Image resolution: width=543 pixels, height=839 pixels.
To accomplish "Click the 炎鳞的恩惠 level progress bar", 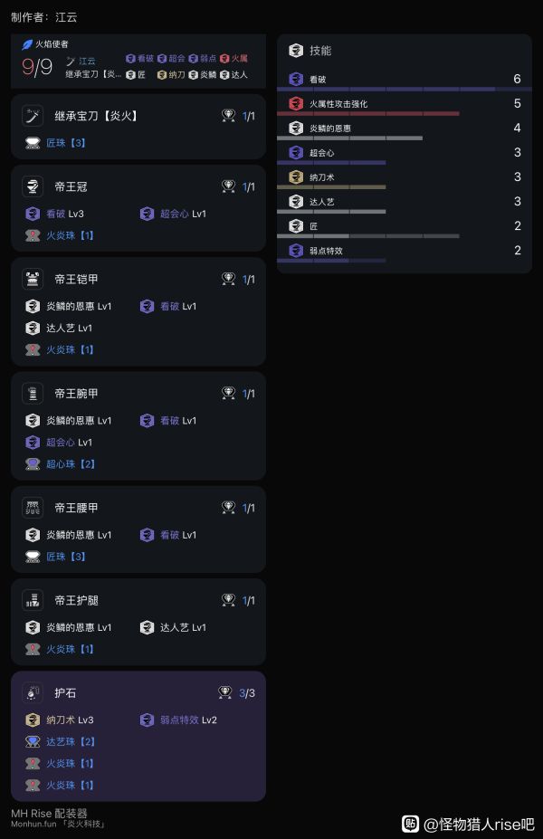I will pos(349,138).
